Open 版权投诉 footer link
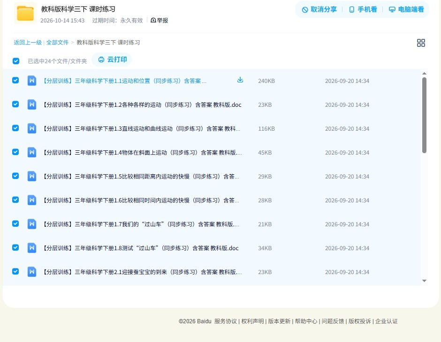441x342 pixels. point(359,321)
